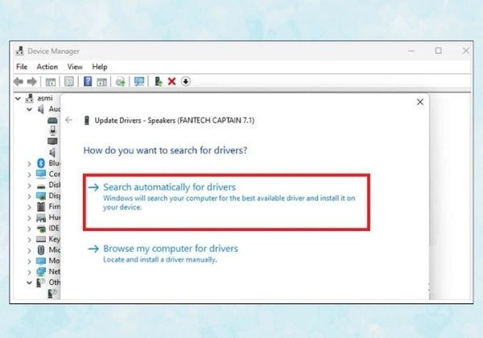Choose Search automatically for drivers
The width and height of the screenshot is (483, 338).
[x=226, y=202]
